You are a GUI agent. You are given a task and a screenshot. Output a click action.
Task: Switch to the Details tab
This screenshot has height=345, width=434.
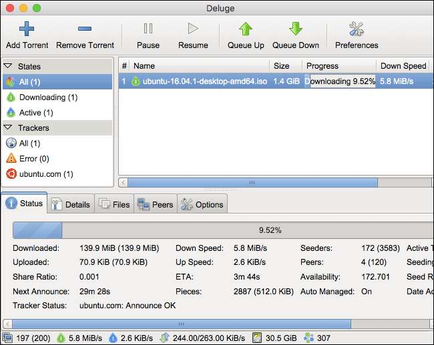[x=71, y=204]
